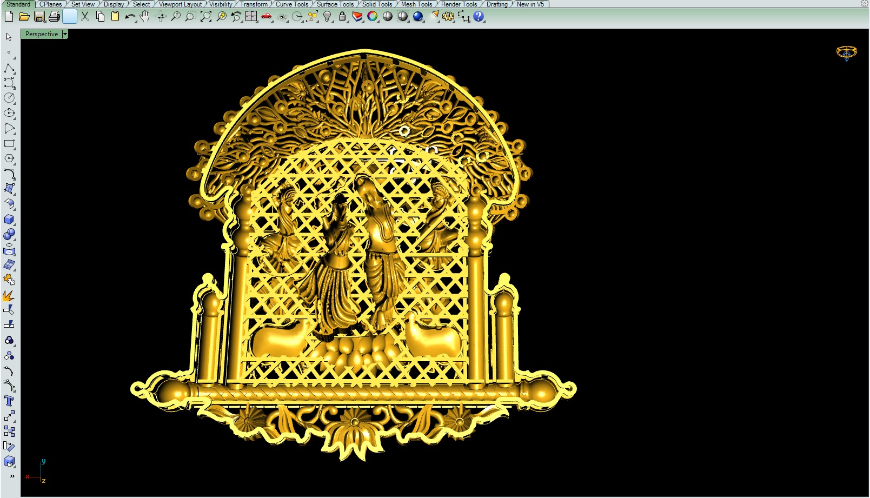Open Options with the gear icon
870x498 pixels.
tap(448, 17)
